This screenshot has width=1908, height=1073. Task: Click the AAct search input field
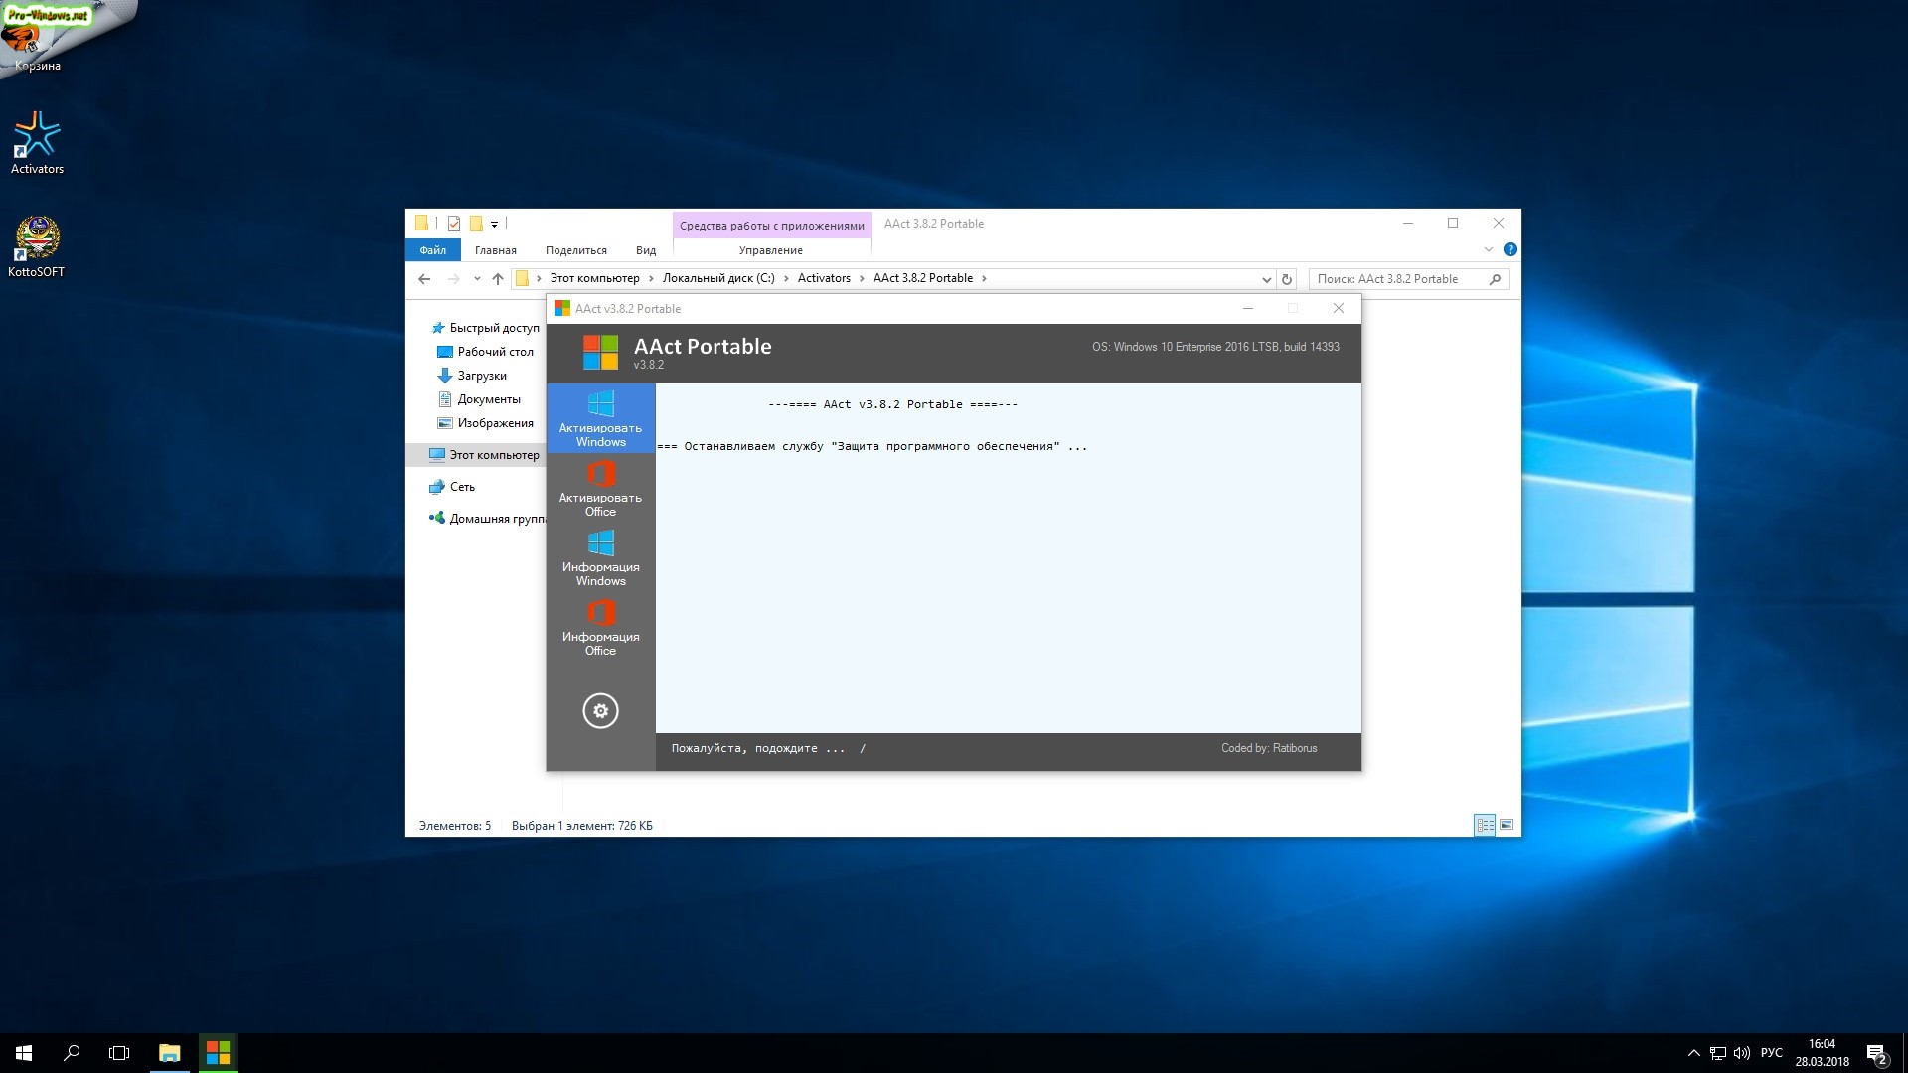tap(1396, 279)
